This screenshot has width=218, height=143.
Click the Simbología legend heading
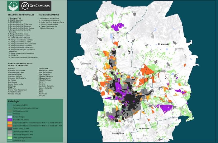[x=13, y=101]
